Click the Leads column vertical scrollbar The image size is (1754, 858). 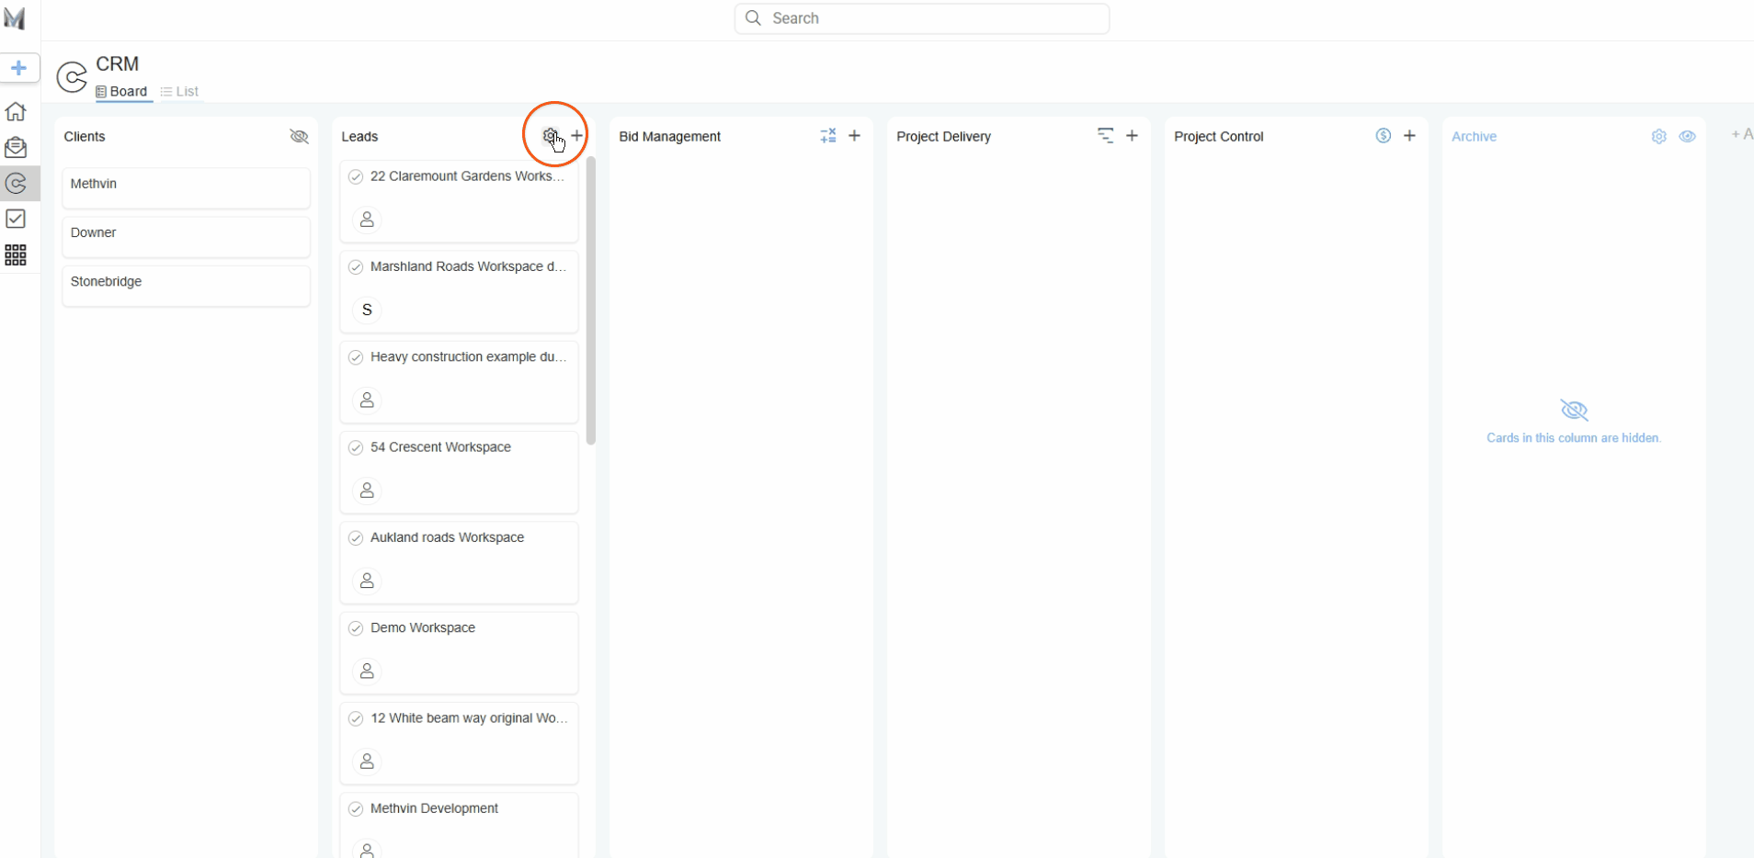[590, 301]
